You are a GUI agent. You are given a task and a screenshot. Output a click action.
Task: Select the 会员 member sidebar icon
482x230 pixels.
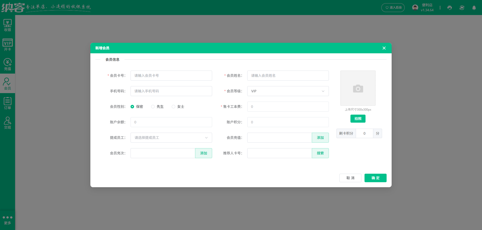pyautogui.click(x=8, y=84)
